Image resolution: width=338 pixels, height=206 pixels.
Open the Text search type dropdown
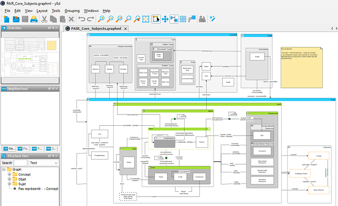[x=44, y=163]
